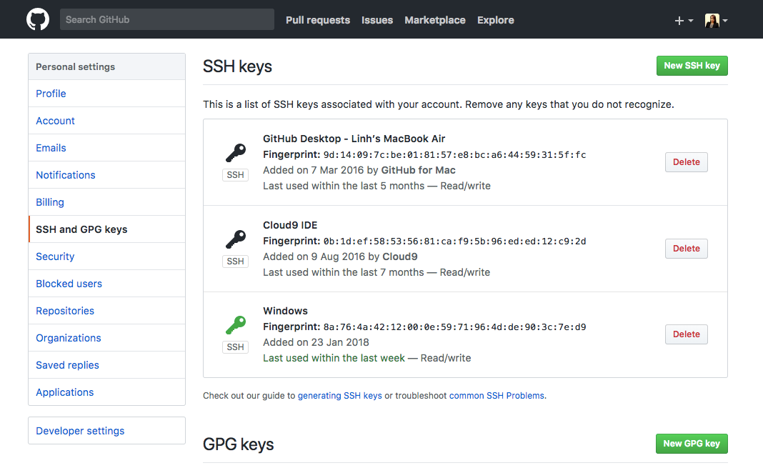
Task: Open Organizations settings in sidebar
Action: point(106,338)
